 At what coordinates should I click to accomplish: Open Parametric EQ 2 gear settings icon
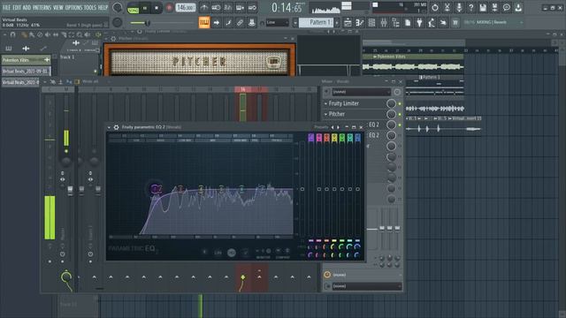[116, 127]
